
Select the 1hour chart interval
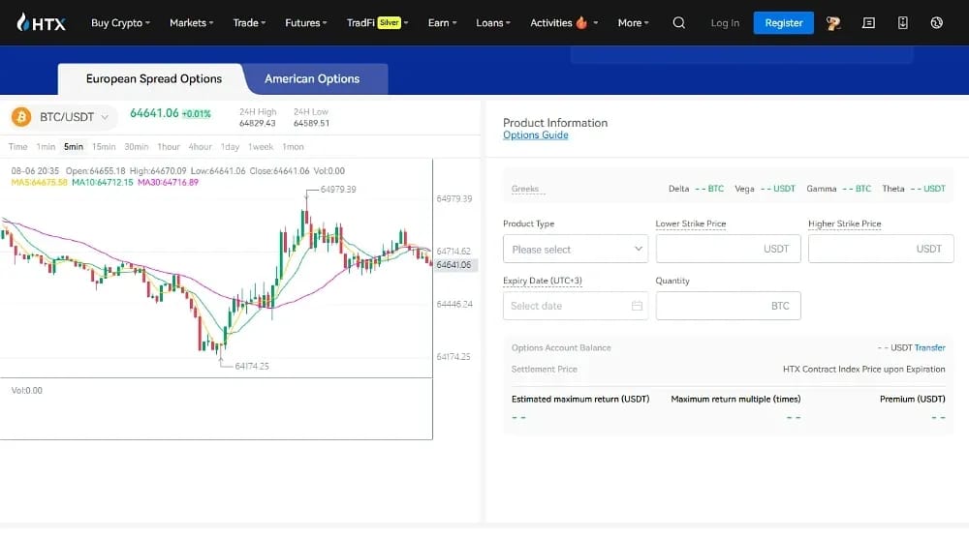(x=168, y=147)
